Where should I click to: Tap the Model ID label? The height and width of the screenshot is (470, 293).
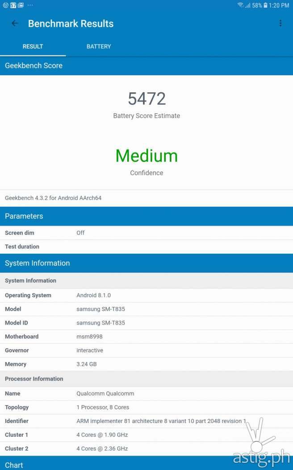point(17,323)
